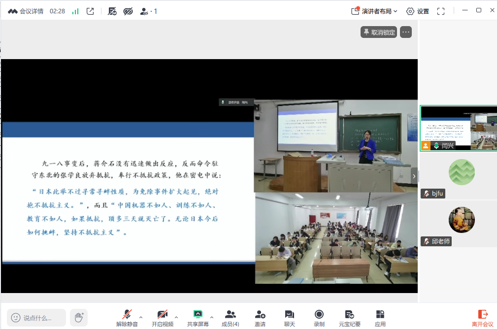Open the presenter layout (演讲者布局) dropdown
The height and width of the screenshot is (329, 497).
(x=374, y=11)
